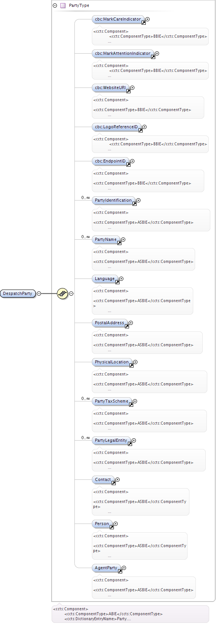Expand the cbc:MarkCareIndicator element
The height and width of the screenshot is (624, 216).
[148, 19]
